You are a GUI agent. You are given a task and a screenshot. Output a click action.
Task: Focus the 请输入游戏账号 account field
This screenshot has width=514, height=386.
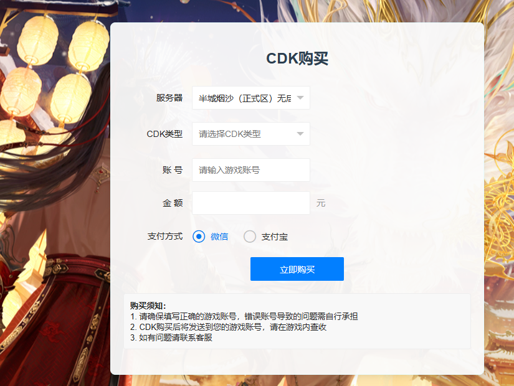[251, 170]
